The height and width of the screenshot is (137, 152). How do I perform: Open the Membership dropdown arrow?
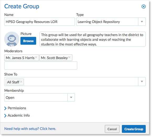coord(71,97)
